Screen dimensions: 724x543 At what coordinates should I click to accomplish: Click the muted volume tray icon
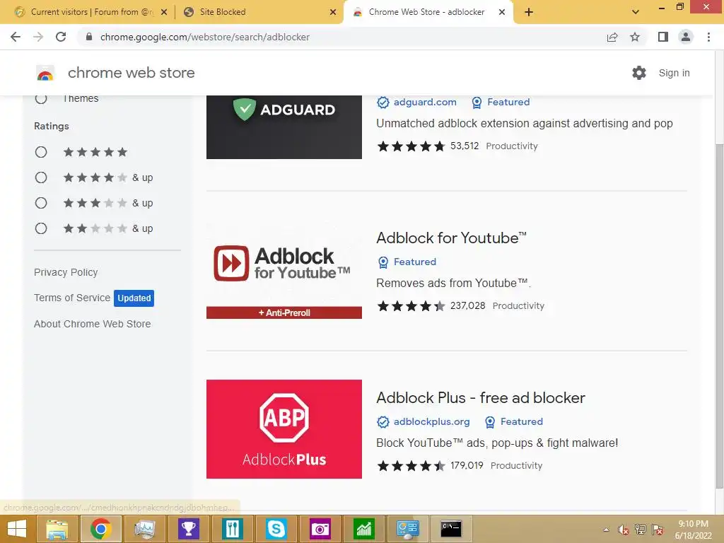pos(624,530)
